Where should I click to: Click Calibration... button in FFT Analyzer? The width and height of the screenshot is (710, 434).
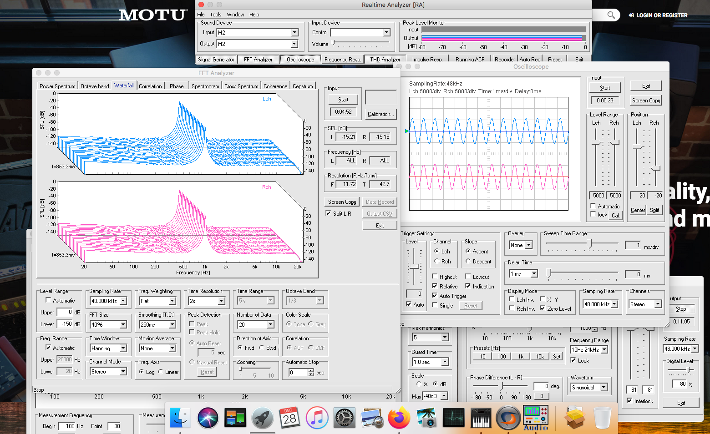click(x=381, y=114)
